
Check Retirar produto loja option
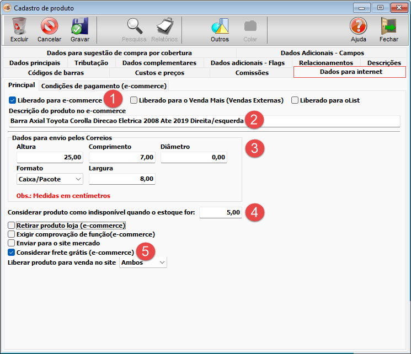click(x=12, y=226)
